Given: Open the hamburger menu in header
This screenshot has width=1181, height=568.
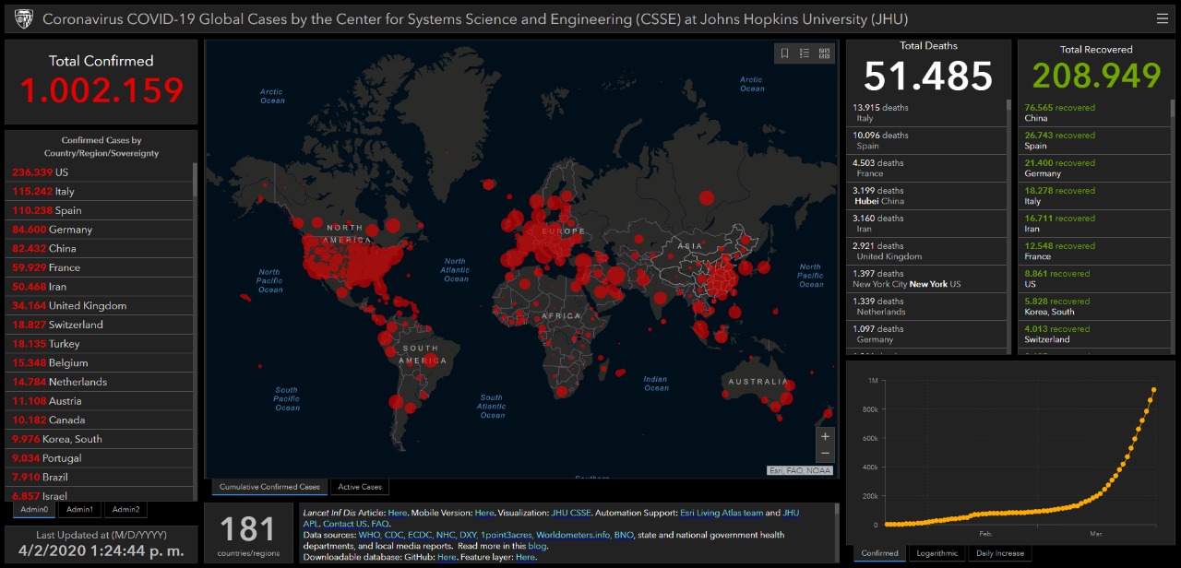Looking at the screenshot, I should click(1162, 18).
